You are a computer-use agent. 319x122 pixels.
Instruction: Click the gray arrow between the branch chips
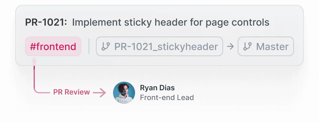(230, 46)
